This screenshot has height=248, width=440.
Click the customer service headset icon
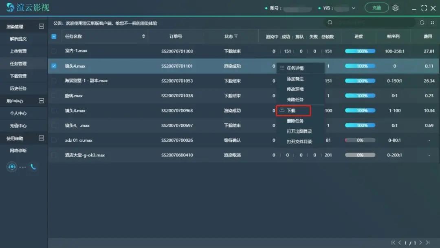coord(12,167)
